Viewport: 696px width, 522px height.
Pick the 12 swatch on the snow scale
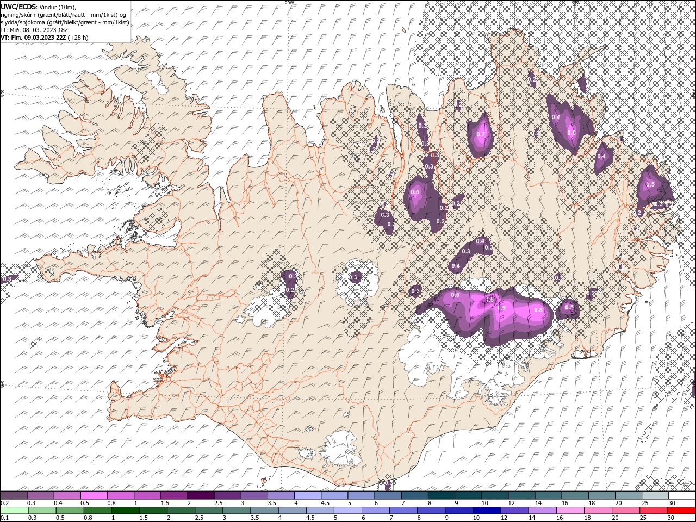[521, 495]
